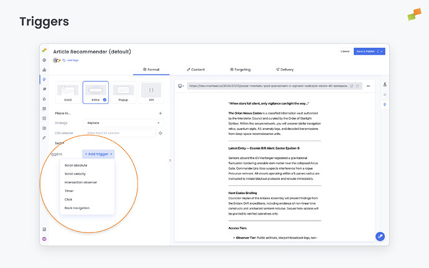Select the Card format option
The height and width of the screenshot is (268, 429).
pos(68,92)
